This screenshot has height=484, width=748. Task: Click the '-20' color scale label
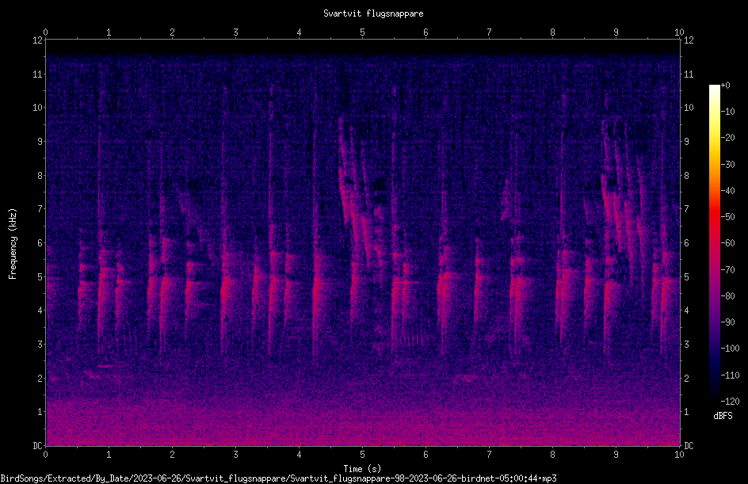click(x=728, y=138)
